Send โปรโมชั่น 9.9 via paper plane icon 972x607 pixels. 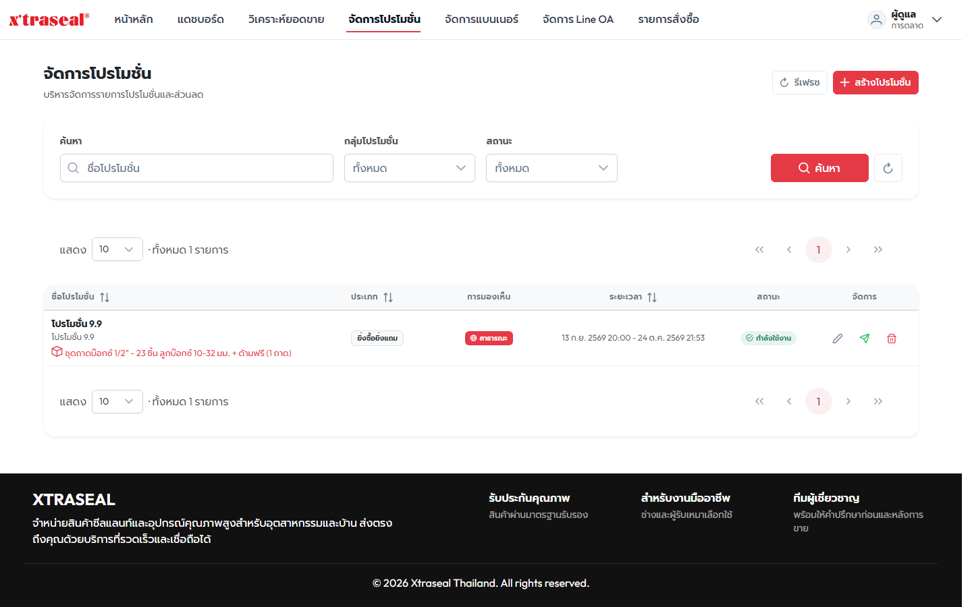pyautogui.click(x=865, y=339)
